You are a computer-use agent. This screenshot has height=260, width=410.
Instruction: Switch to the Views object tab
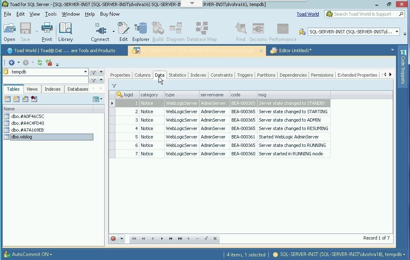click(32, 89)
